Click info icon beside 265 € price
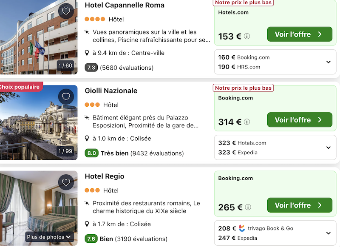This screenshot has width=340, height=247. [x=248, y=207]
